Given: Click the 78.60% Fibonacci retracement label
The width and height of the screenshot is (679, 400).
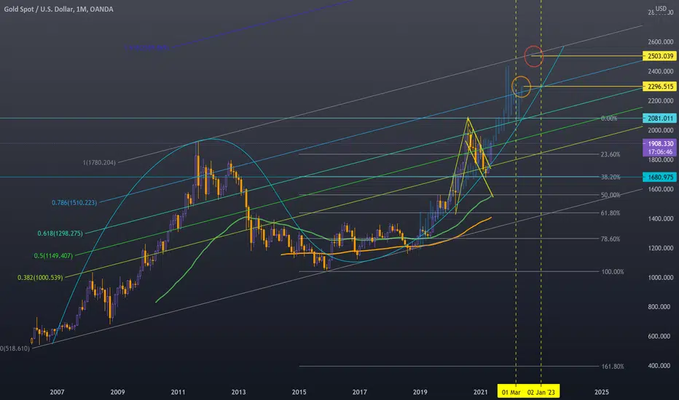Looking at the screenshot, I should coord(611,239).
